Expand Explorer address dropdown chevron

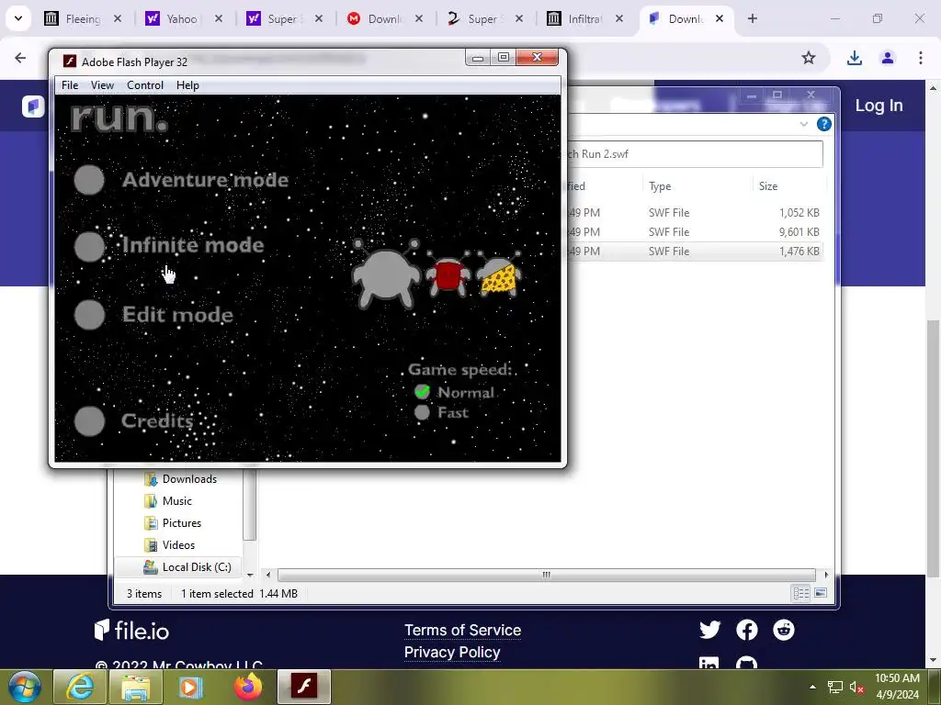(803, 124)
